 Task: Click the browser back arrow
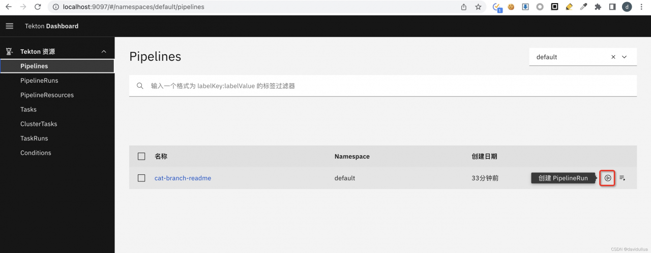(9, 7)
